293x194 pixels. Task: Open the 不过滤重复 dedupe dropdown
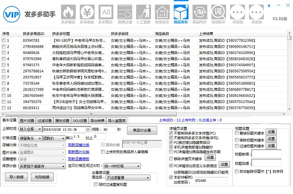128,177
